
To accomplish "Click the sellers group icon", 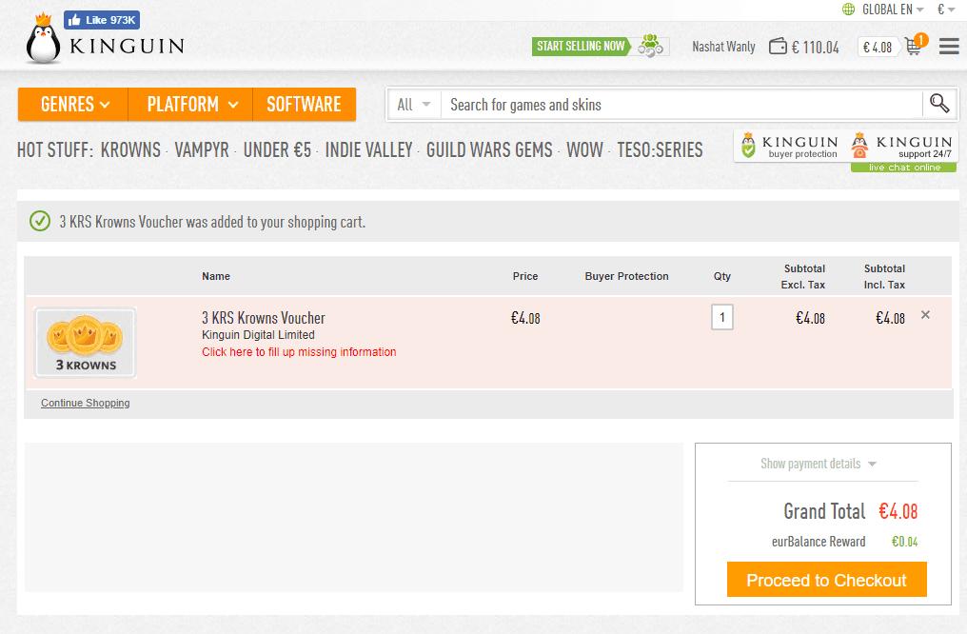I will tap(650, 46).
